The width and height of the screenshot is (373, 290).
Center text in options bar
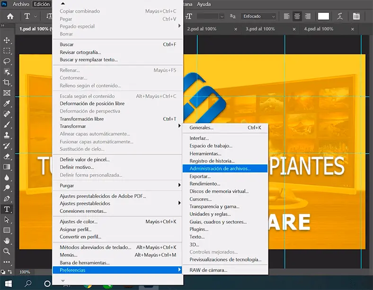click(x=297, y=16)
